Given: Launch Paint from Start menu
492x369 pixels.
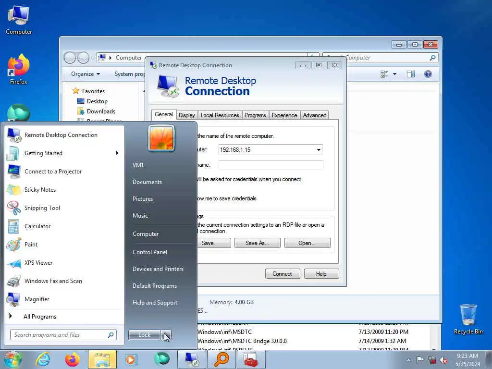Looking at the screenshot, I should point(64,245).
